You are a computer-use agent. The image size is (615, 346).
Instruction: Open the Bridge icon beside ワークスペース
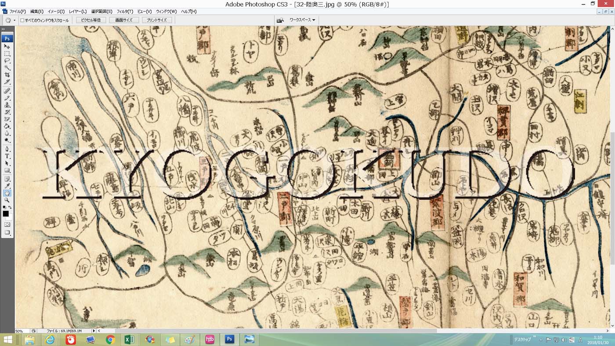(x=280, y=20)
